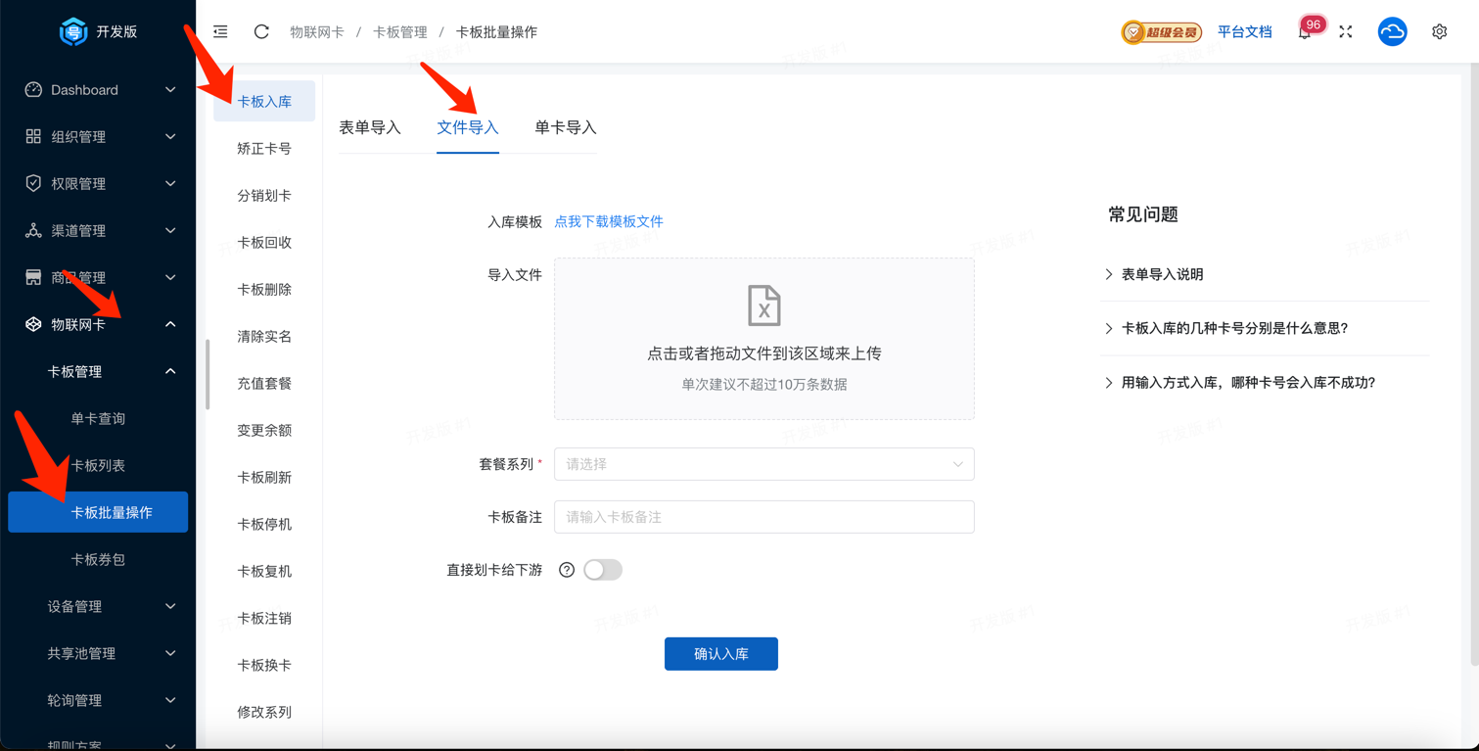
Task: Click the help question mark beside 直接划卡给下游
Action: (x=567, y=570)
